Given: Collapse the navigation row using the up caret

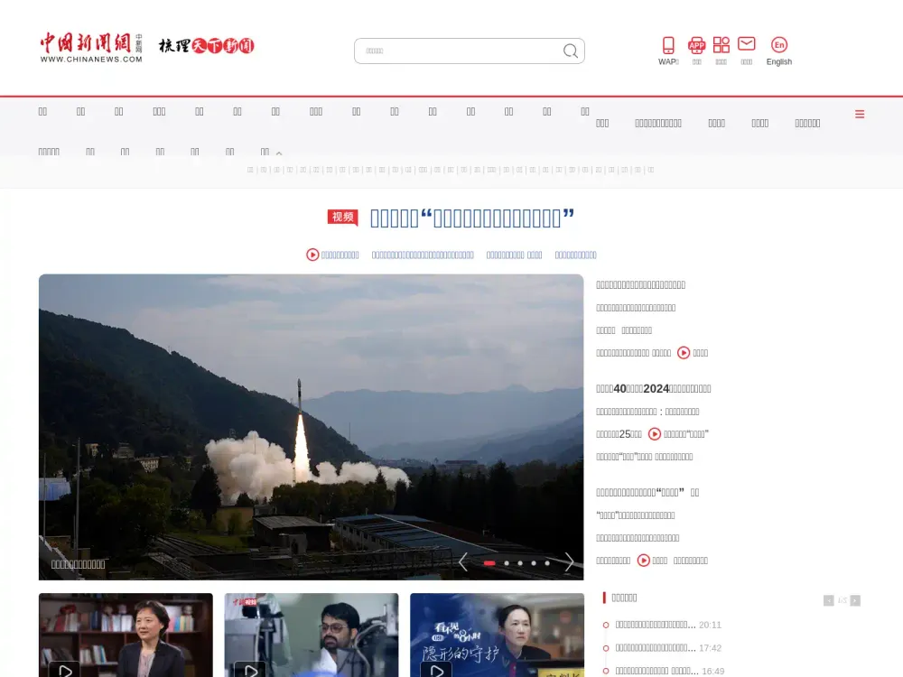Looking at the screenshot, I should click(279, 153).
